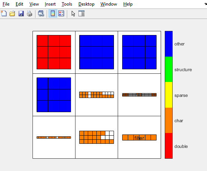Image resolution: width=207 pixels, height=171 pixels.
Task: Select the thin orange strip in bottom left cell
Action: 54,137
